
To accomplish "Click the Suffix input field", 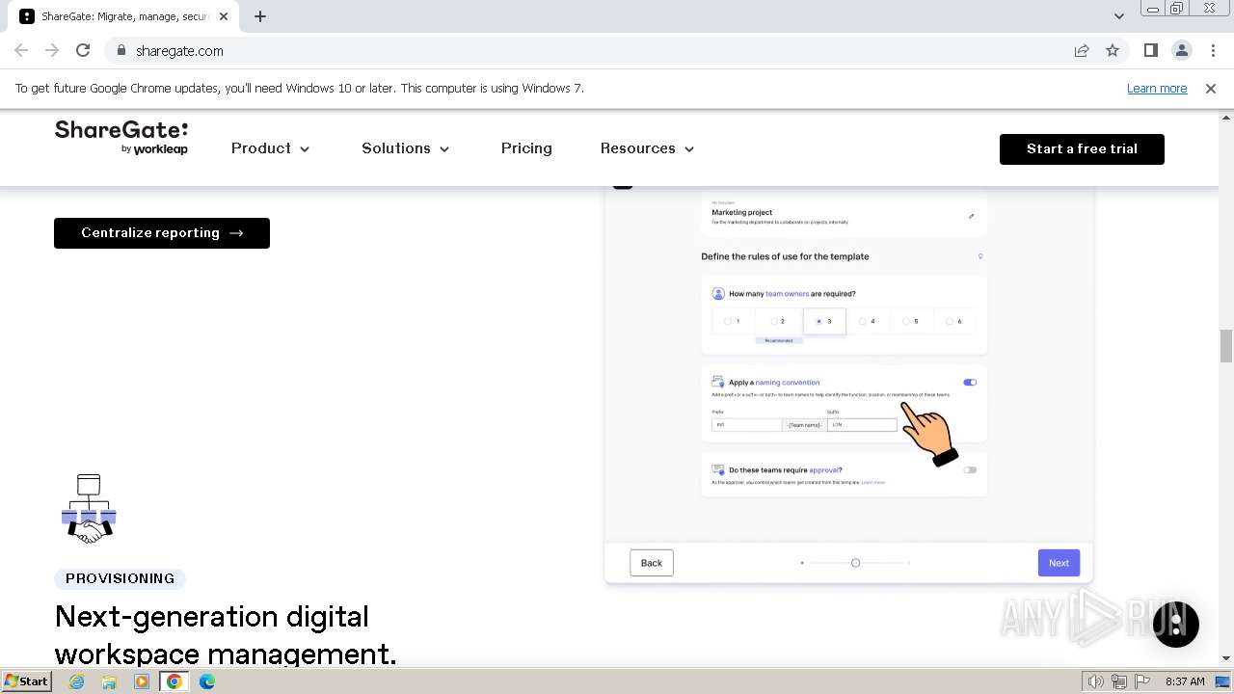I will coord(862,425).
